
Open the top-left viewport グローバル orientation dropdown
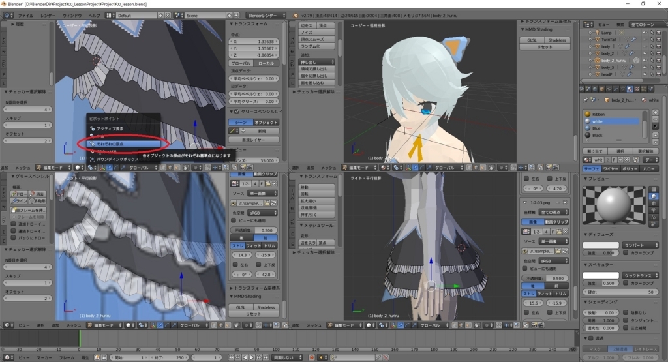coord(142,168)
